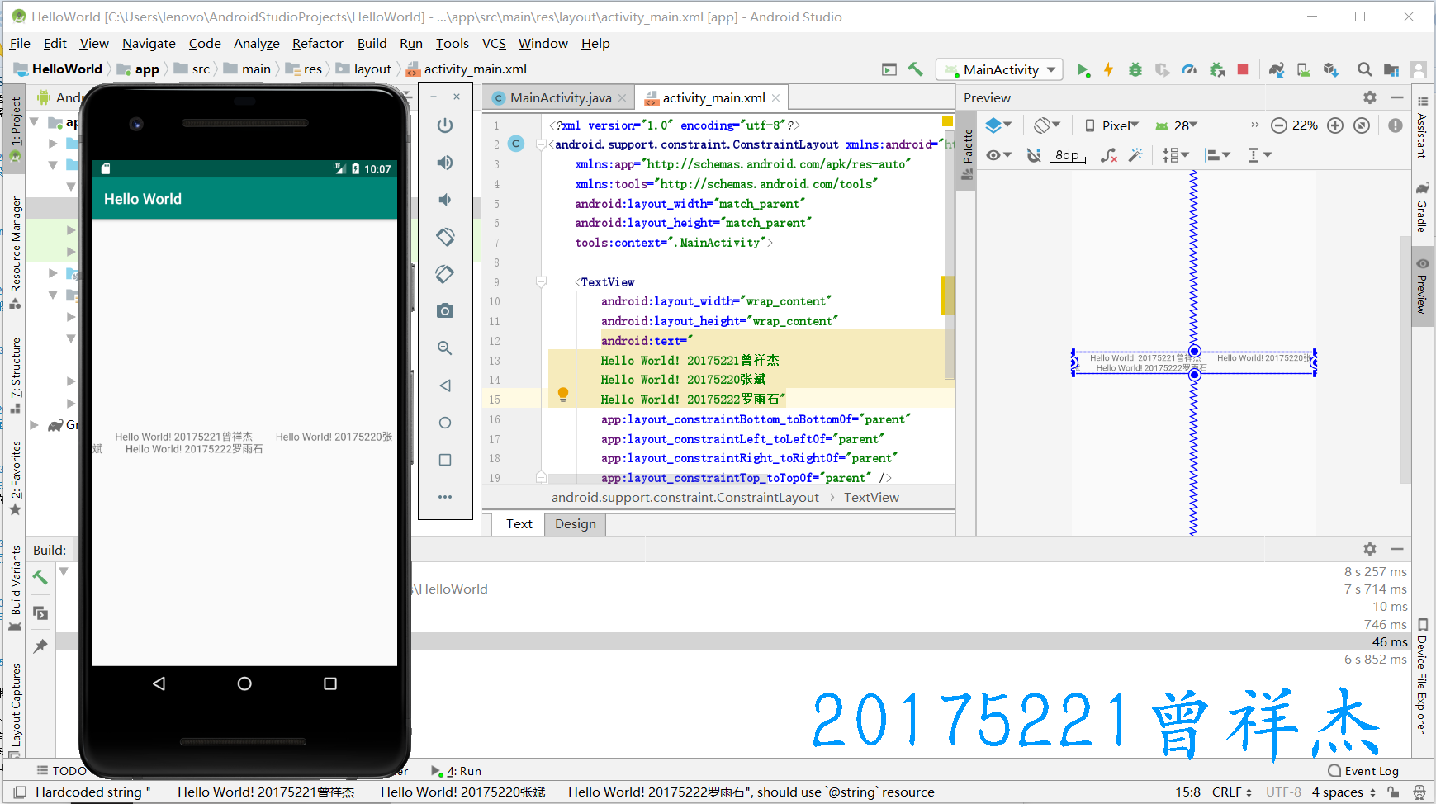Expand the hidden preview toolbar items chevron
Viewport: 1436px width, 804px height.
point(1255,125)
